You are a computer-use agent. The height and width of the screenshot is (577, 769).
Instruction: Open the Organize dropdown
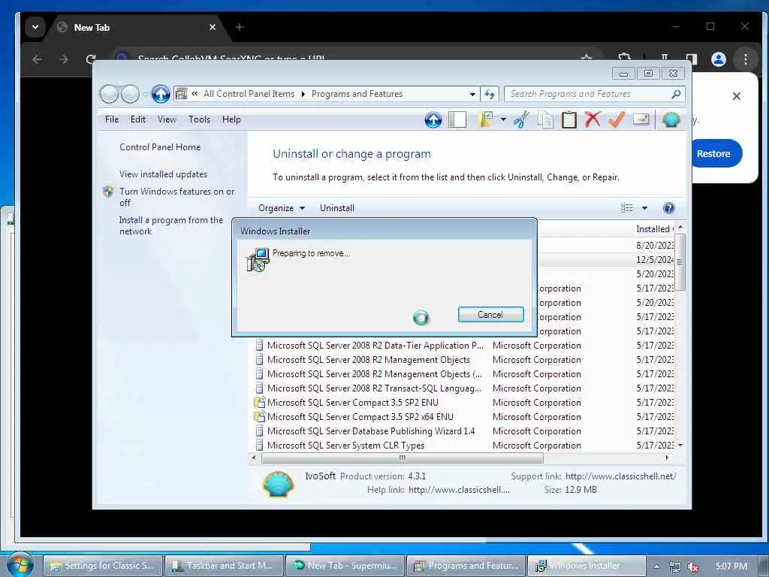(x=282, y=208)
